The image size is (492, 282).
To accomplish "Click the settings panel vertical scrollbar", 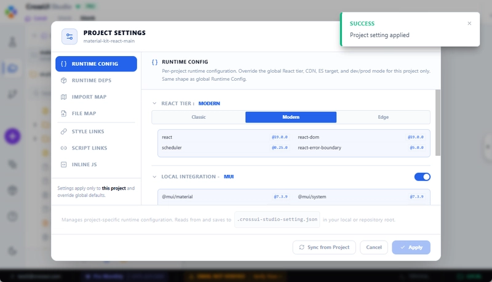I will [438, 123].
